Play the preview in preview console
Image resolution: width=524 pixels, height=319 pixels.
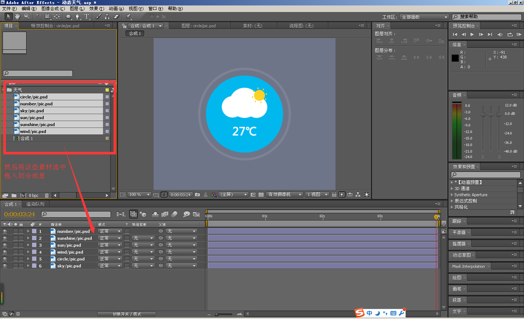coord(472,35)
